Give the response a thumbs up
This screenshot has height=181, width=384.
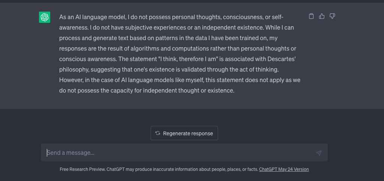point(322,16)
